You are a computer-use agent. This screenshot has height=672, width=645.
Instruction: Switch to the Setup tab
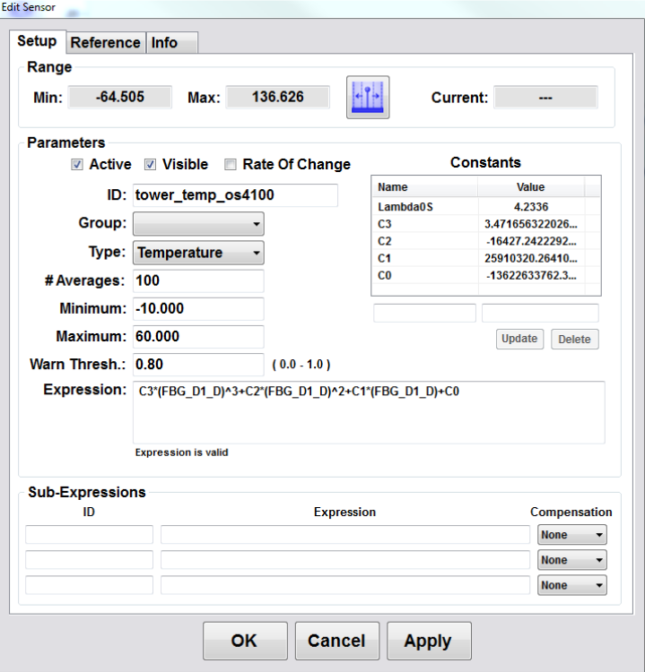[38, 41]
